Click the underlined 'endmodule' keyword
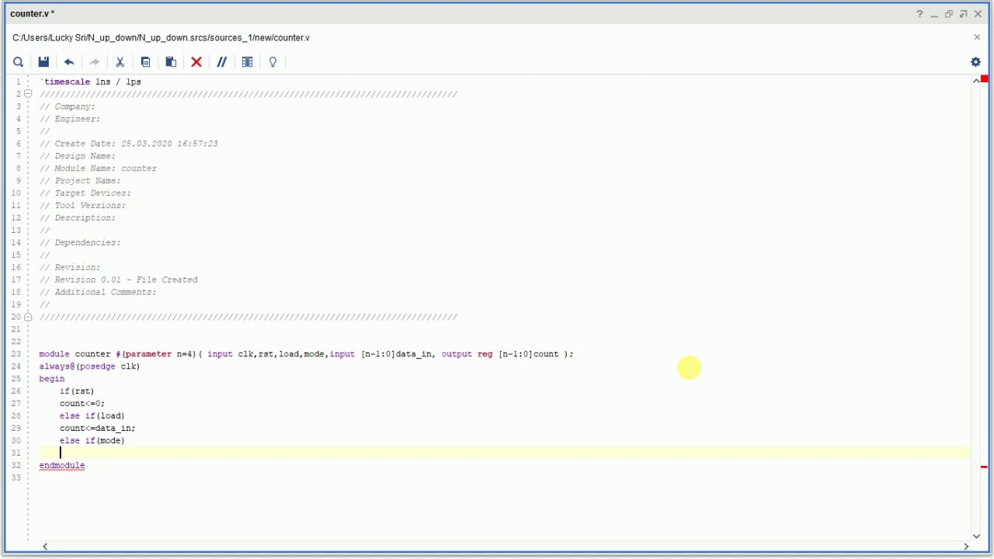Image resolution: width=994 pixels, height=559 pixels. 62,466
